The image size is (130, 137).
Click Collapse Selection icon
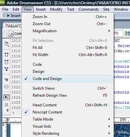coord(6,62)
